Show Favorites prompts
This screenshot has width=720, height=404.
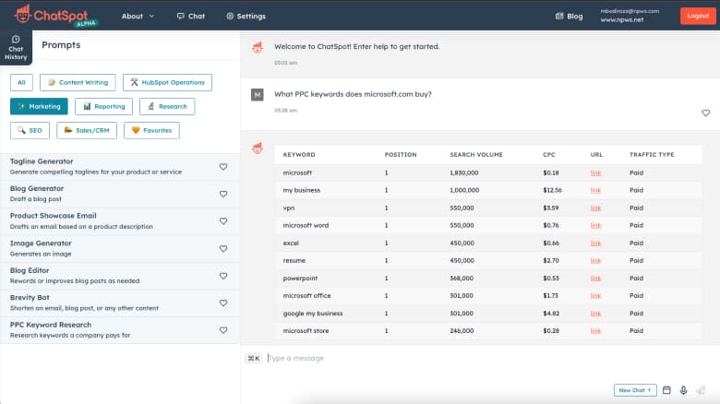pos(151,130)
